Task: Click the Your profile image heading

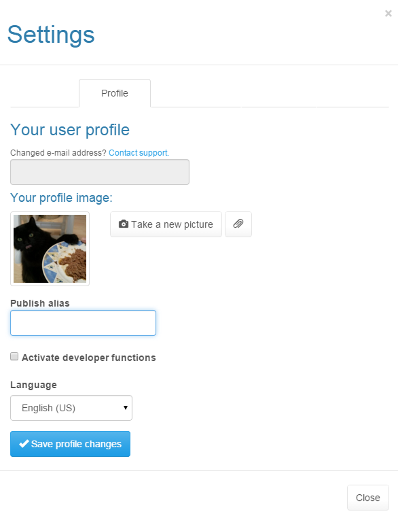Action: point(61,198)
